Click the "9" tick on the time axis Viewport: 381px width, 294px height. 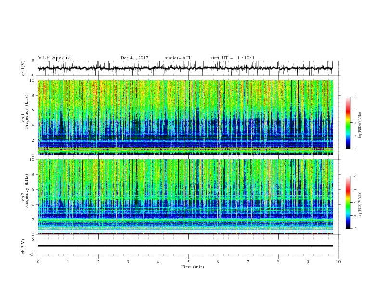[308, 262]
